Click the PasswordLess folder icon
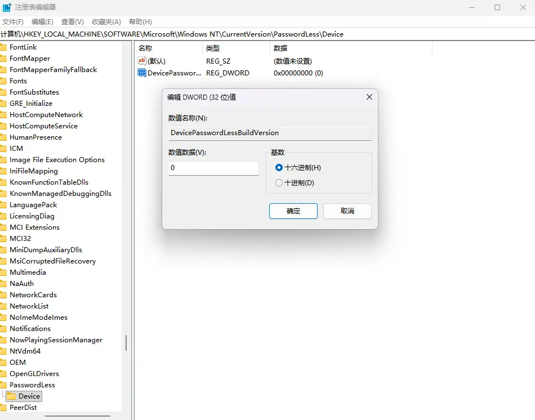Image resolution: width=535 pixels, height=420 pixels. click(3, 385)
